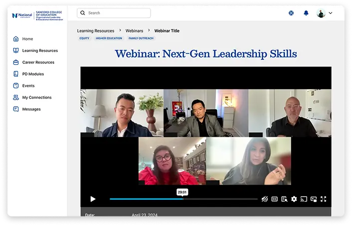Open notifications bell
This screenshot has height=226, width=352.
pyautogui.click(x=306, y=13)
